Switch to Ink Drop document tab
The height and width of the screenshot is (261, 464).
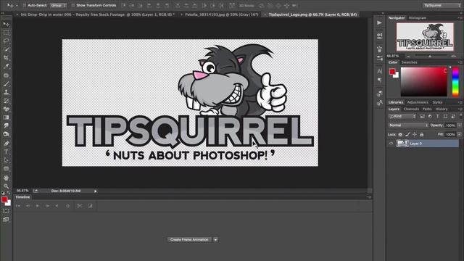(x=97, y=14)
